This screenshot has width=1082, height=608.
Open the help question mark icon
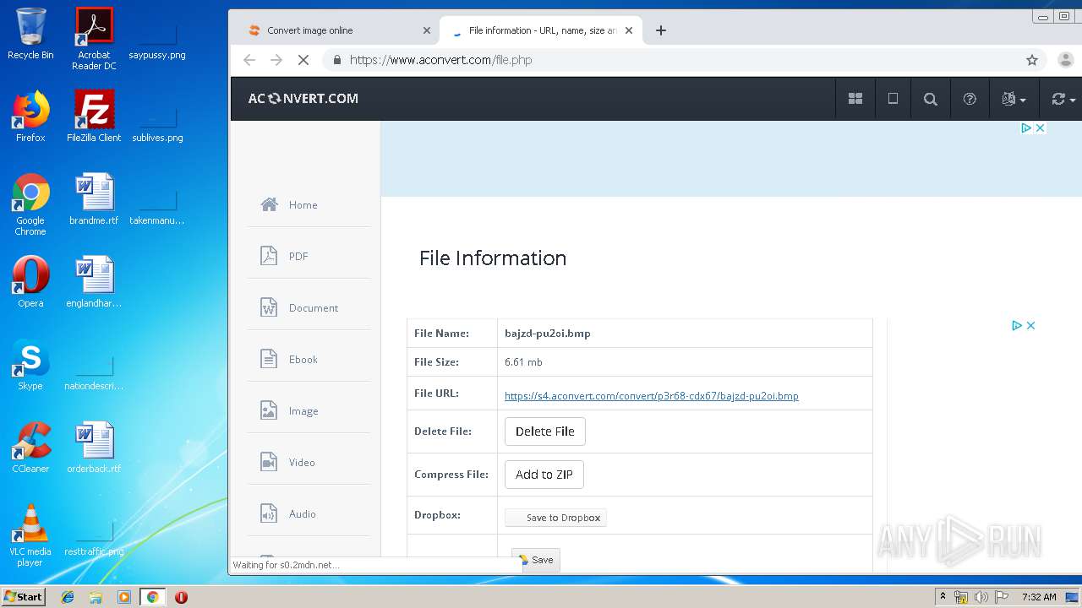(x=970, y=99)
